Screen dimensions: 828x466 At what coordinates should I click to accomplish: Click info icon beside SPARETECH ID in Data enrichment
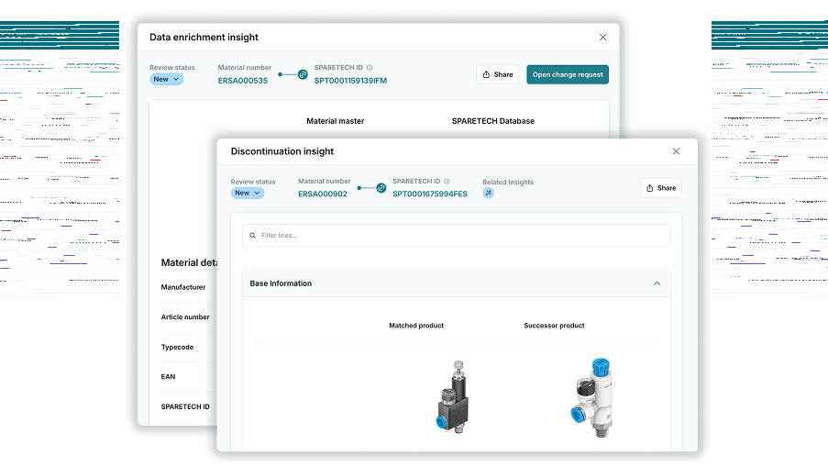pyautogui.click(x=370, y=68)
